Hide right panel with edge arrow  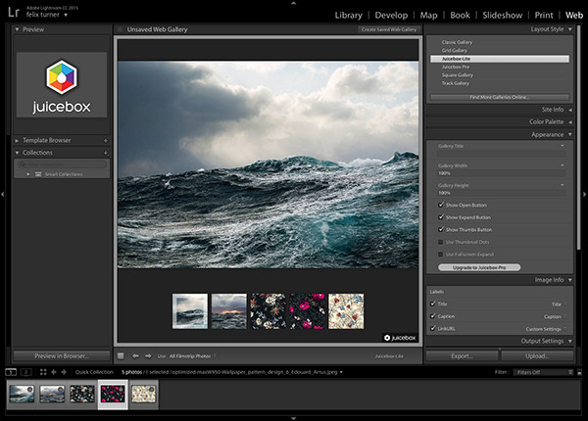pyautogui.click(x=585, y=194)
